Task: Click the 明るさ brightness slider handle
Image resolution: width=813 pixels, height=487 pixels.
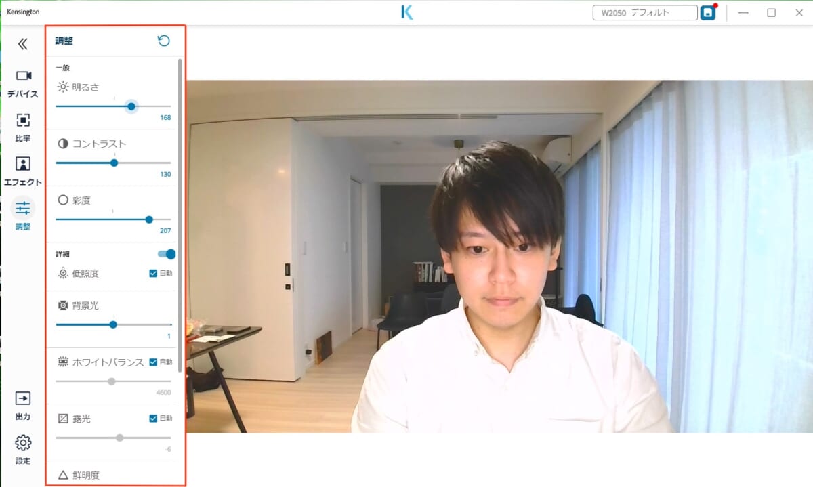Action: point(131,106)
